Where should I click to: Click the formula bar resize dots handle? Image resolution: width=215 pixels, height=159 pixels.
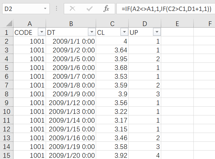(x=56, y=9)
